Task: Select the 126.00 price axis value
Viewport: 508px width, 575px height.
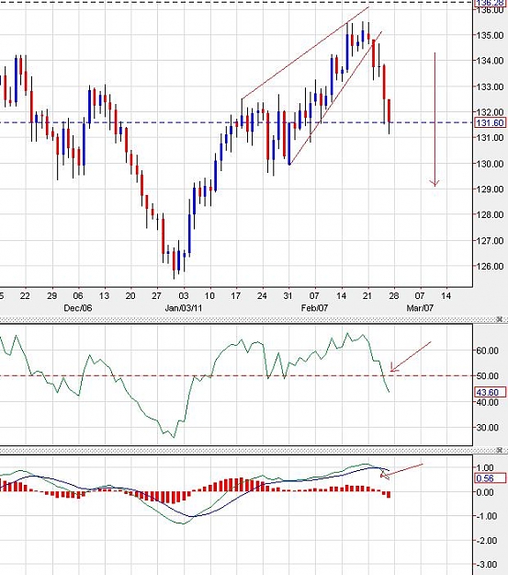Action: click(490, 266)
